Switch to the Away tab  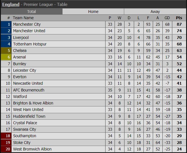click(155, 12)
